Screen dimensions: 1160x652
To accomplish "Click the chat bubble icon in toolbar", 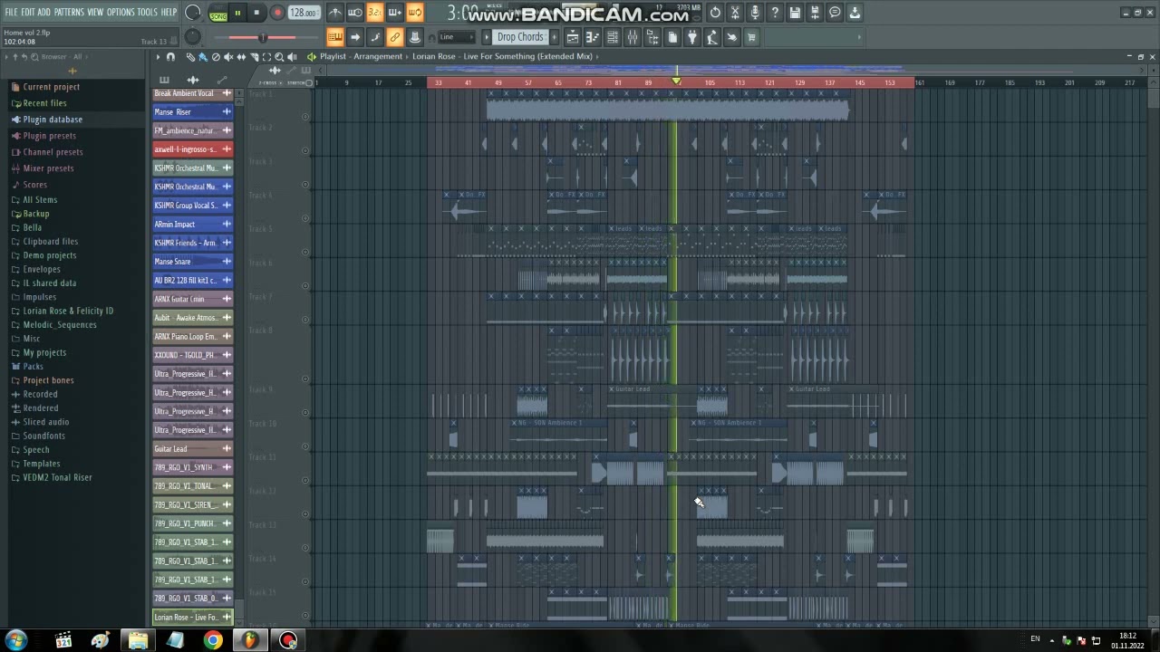I will pyautogui.click(x=835, y=13).
